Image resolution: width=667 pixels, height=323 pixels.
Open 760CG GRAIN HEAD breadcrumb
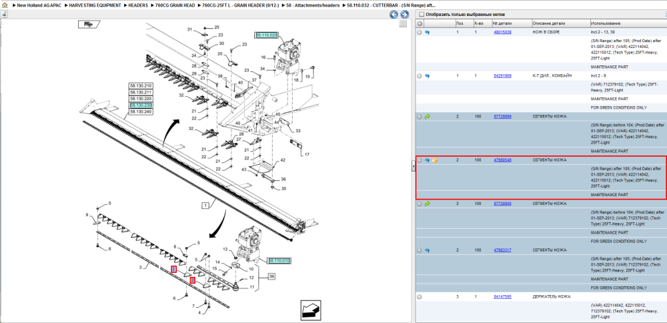[x=175, y=5]
